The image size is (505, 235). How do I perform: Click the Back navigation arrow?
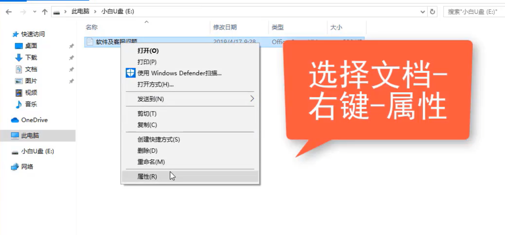click(9, 12)
